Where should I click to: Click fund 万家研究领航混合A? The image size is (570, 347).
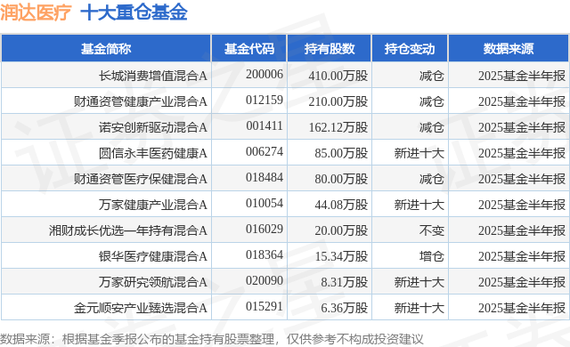point(153,282)
